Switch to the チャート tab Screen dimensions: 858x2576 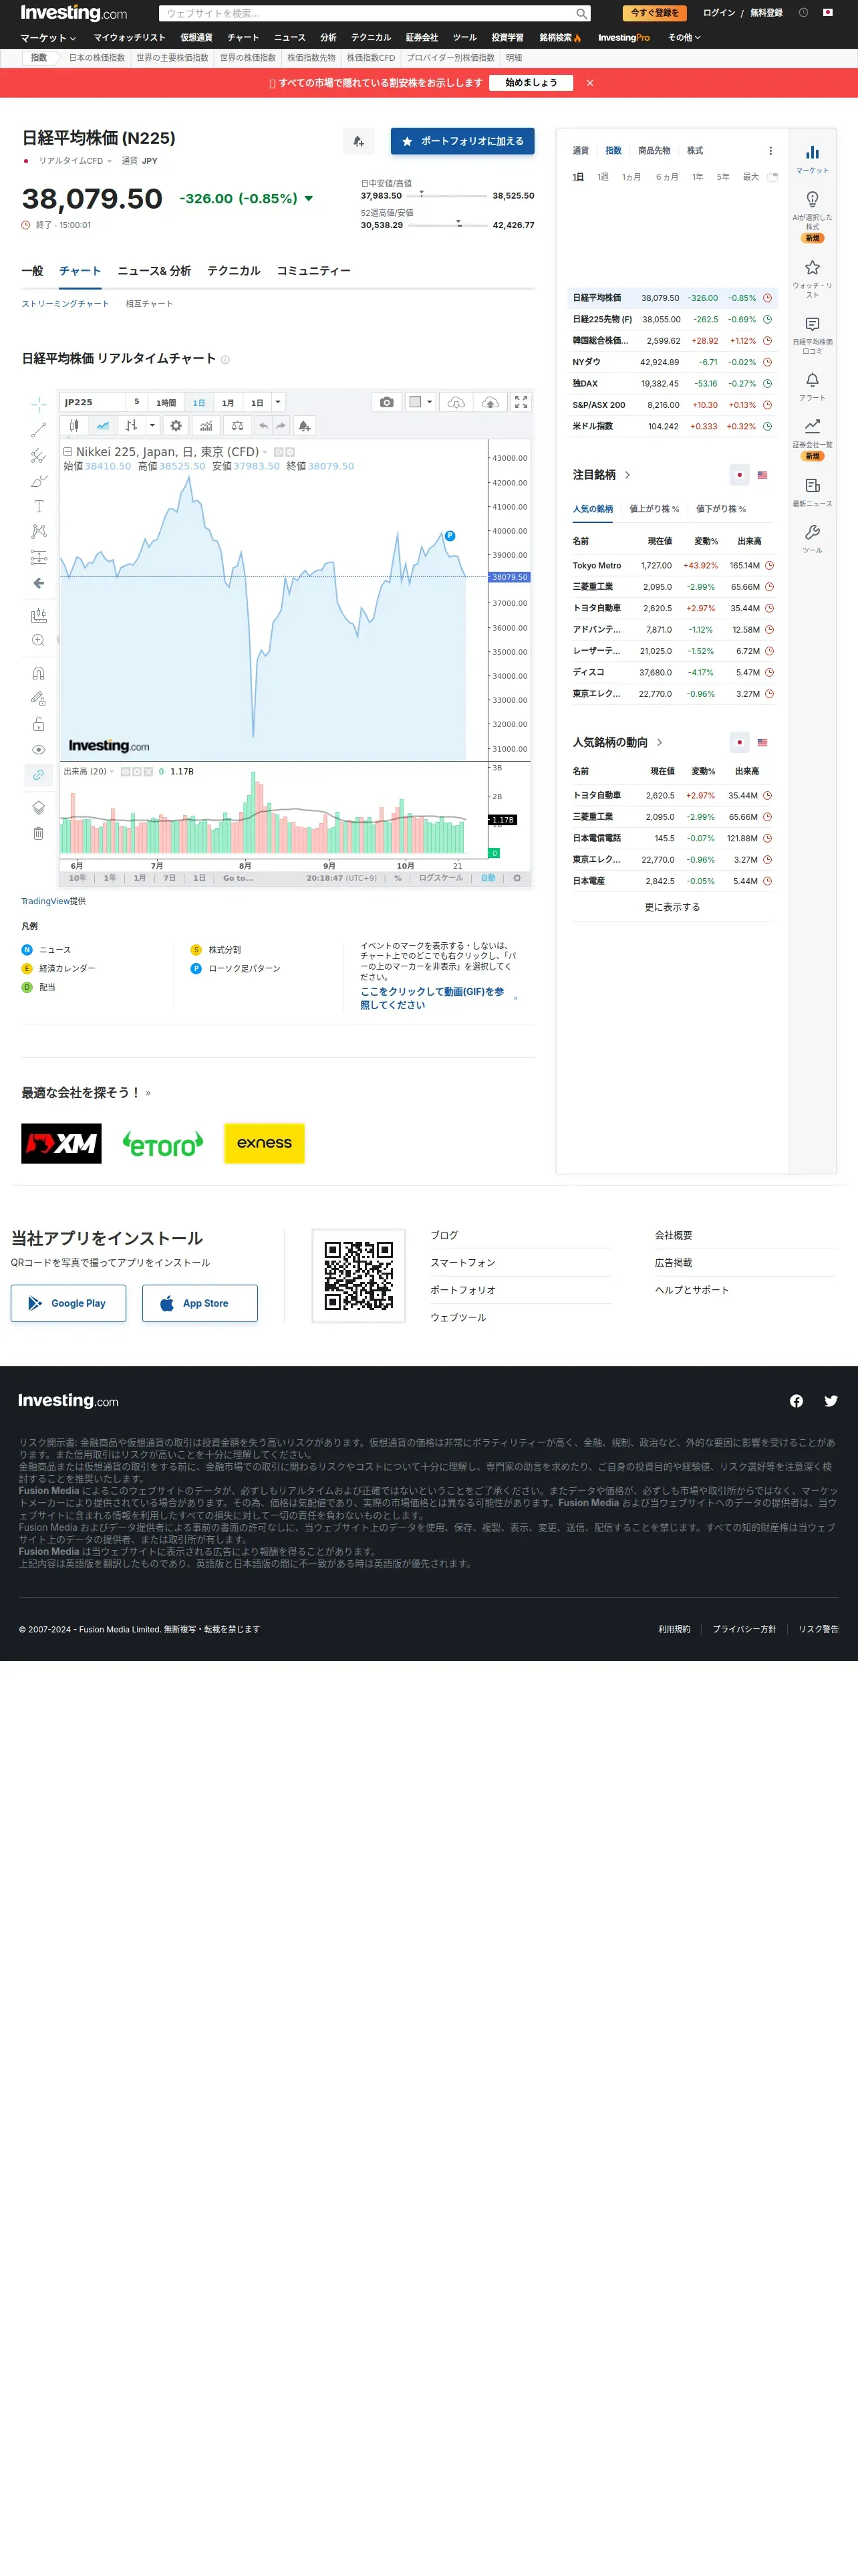click(x=80, y=271)
